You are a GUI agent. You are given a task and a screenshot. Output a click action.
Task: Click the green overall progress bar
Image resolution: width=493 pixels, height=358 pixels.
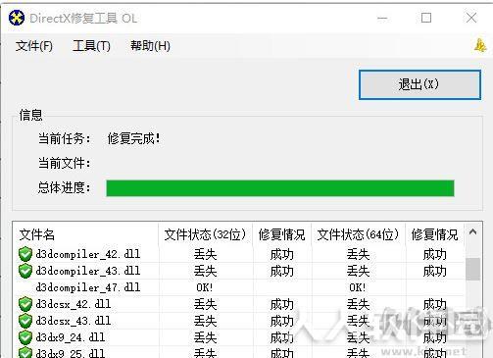pyautogui.click(x=280, y=188)
